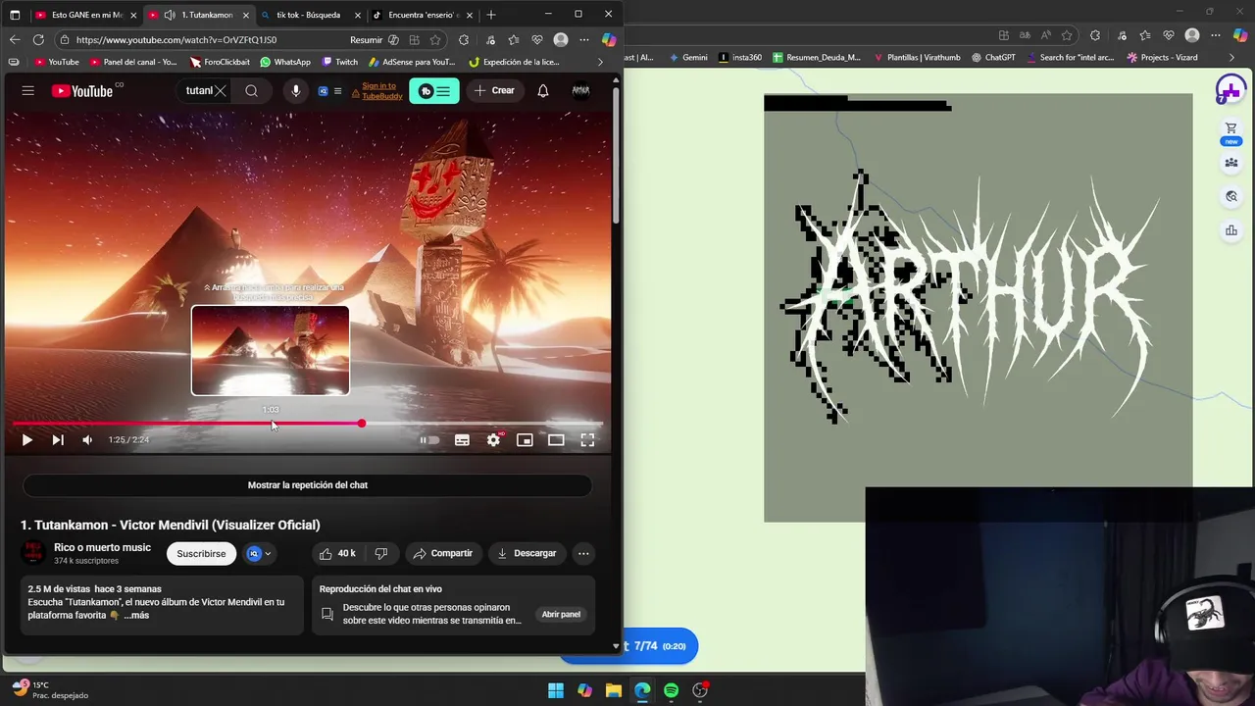This screenshot has width=1255, height=706.
Task: Click the YouTube search magnifier button
Action: tap(252, 90)
